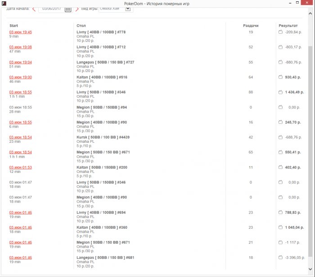Viewport: 315px width, 277px height.
Task: Sort by the Результат column header
Action: [288, 26]
